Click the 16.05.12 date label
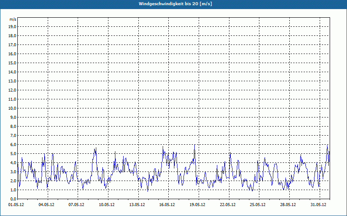The width and height of the screenshot is (347, 216). pyautogui.click(x=167, y=204)
